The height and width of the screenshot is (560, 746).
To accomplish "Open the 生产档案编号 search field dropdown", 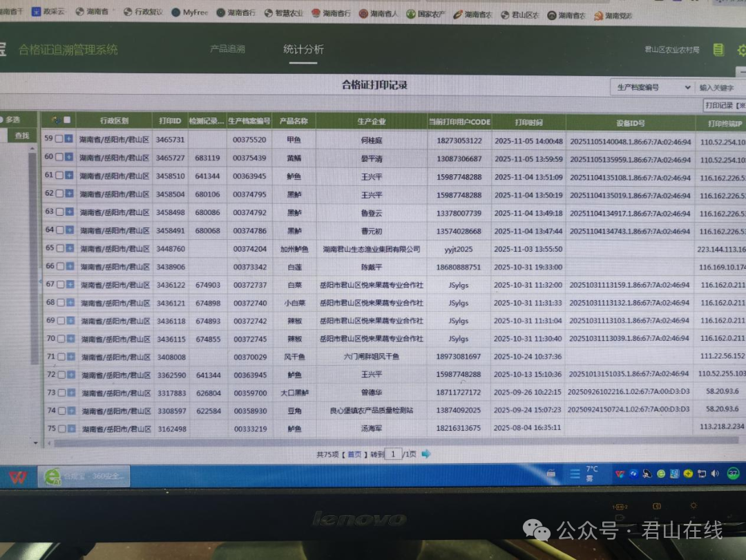I will point(652,88).
